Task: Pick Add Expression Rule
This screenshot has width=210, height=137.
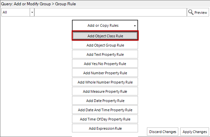Action: pos(105,128)
